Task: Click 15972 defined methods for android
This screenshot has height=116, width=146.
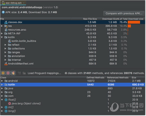Action: 91,81
